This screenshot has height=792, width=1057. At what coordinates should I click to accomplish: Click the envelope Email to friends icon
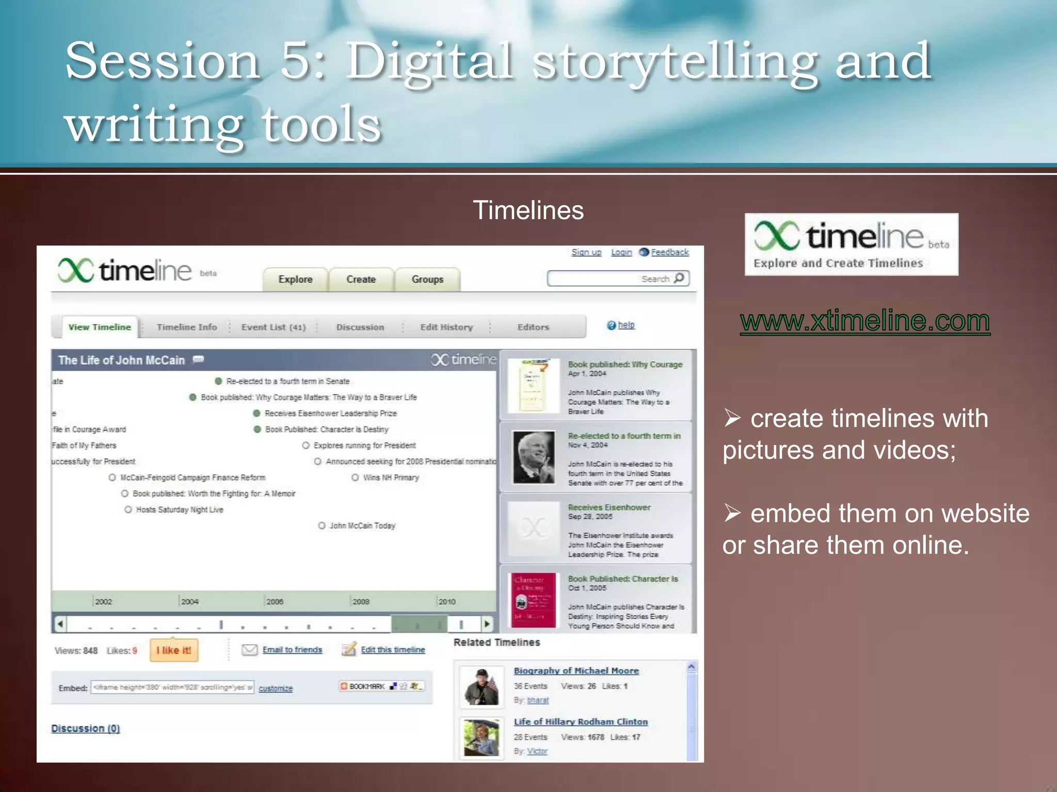250,650
